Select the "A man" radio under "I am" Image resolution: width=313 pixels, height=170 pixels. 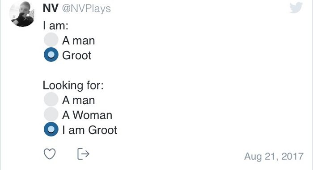pyautogui.click(x=51, y=40)
